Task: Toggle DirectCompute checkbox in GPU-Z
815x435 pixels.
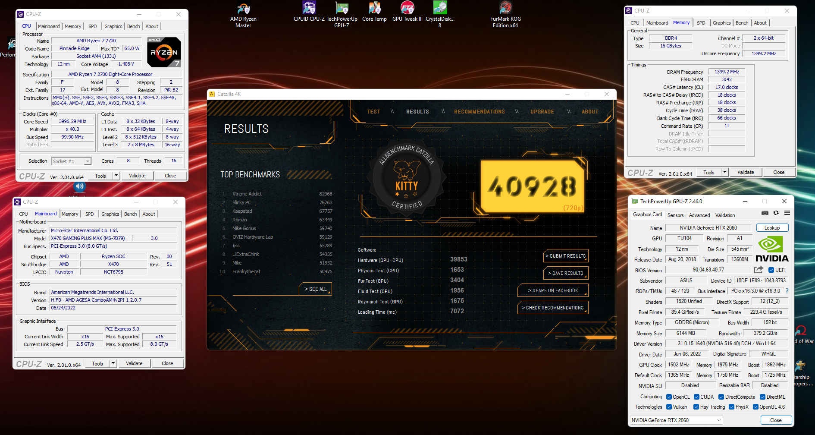Action: point(721,397)
